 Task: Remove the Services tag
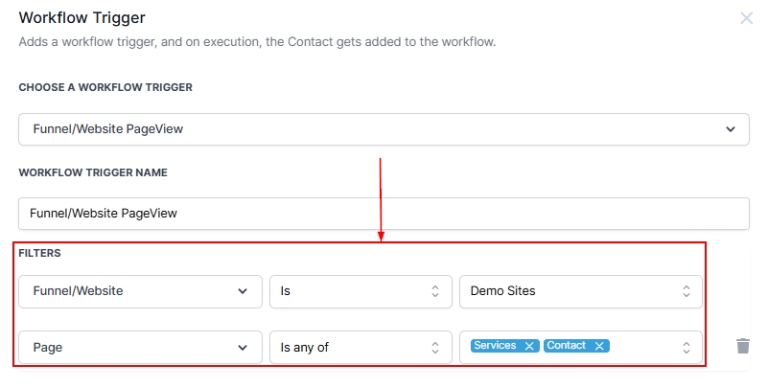pyautogui.click(x=529, y=347)
